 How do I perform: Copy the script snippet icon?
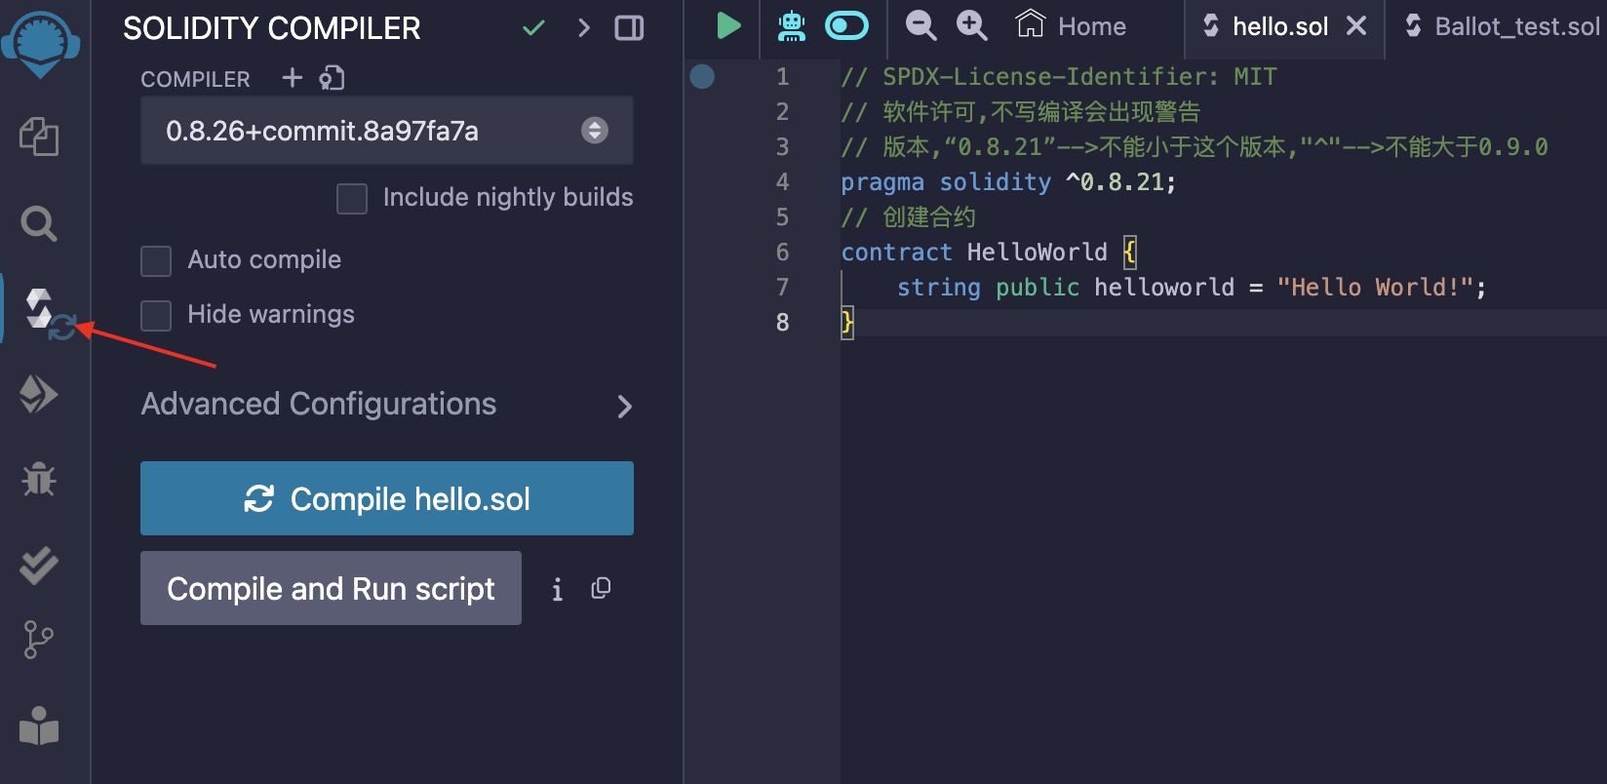[x=601, y=588]
